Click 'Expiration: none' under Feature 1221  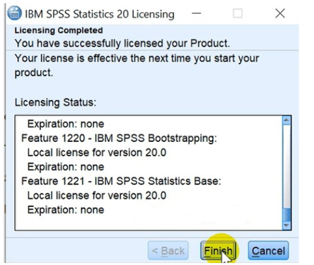pyautogui.click(x=66, y=210)
